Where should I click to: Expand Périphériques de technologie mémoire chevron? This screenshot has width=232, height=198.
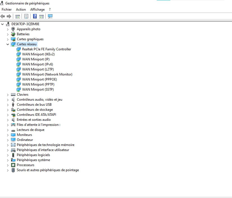tap(8, 145)
